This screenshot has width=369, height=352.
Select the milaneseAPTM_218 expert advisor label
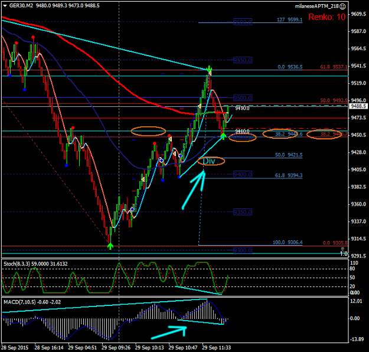[x=317, y=6]
